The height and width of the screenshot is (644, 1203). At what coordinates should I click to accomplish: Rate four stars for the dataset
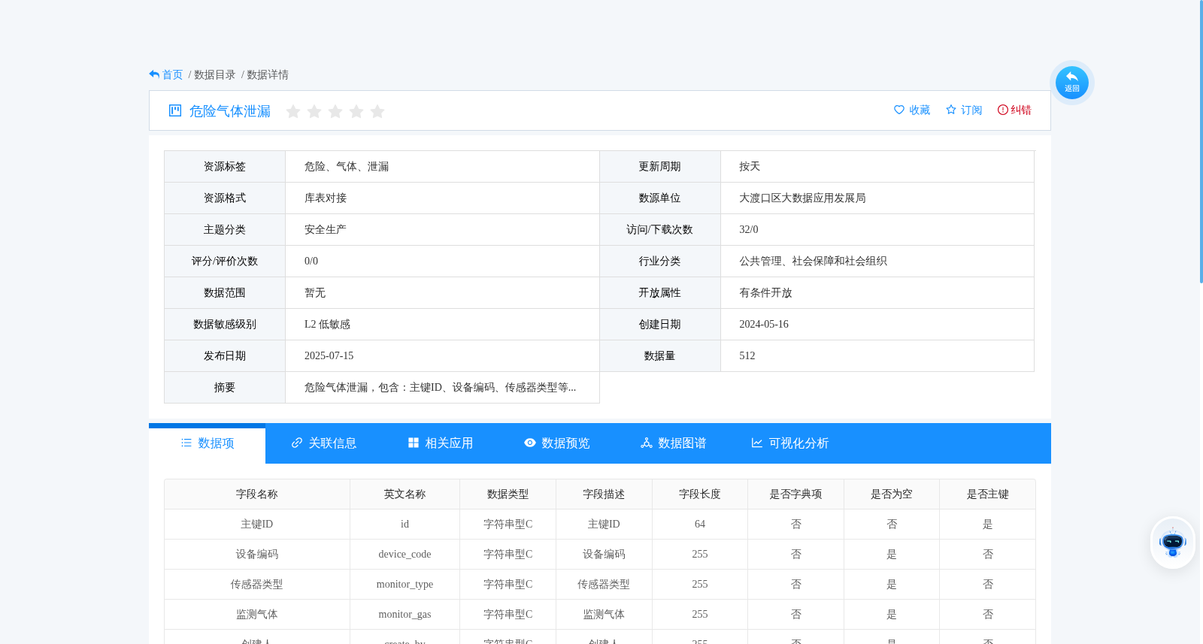coord(356,111)
